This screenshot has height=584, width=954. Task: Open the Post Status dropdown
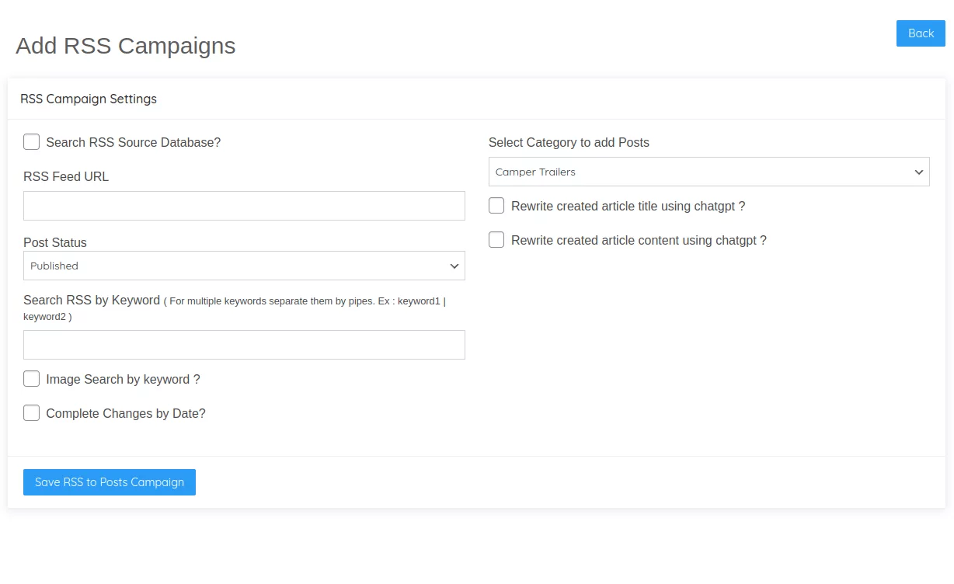click(x=244, y=266)
